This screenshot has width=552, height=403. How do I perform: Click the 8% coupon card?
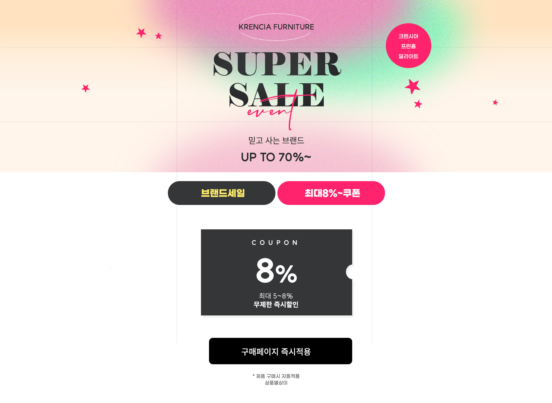277,272
